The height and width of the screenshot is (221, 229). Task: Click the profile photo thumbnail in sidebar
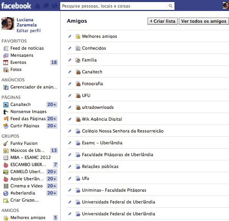pos(8,23)
